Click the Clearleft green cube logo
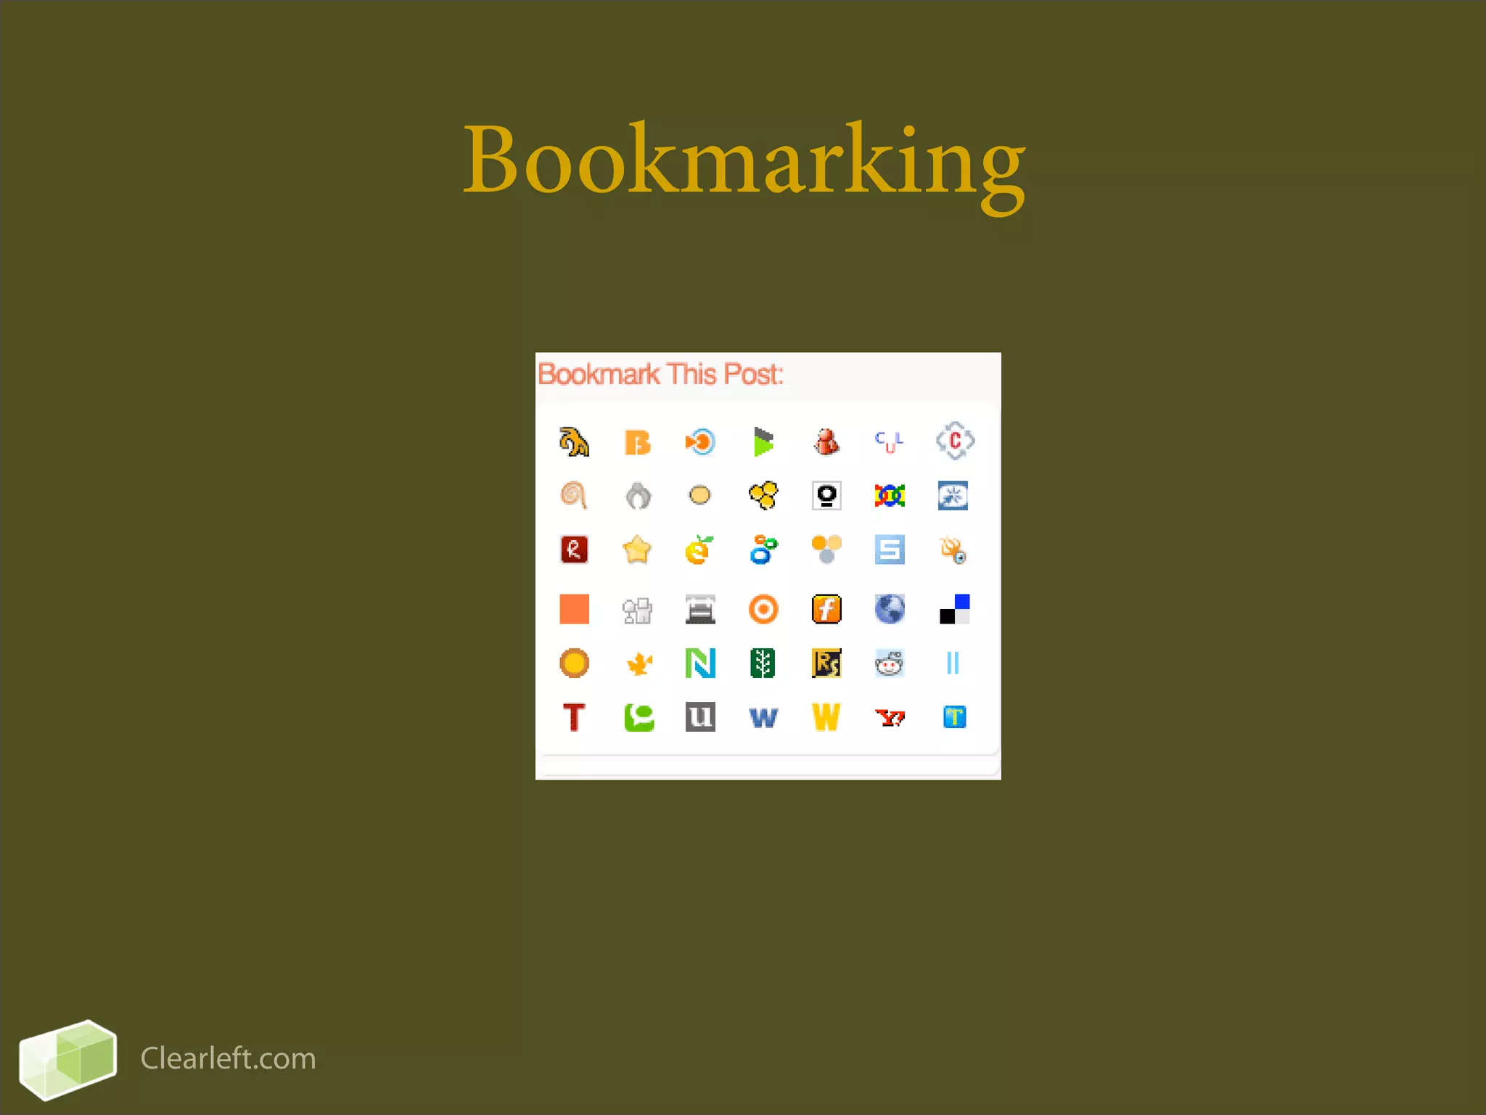1486x1115 pixels. click(x=67, y=1060)
